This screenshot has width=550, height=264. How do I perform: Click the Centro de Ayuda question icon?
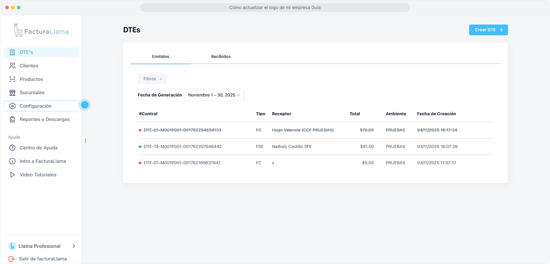coord(12,148)
